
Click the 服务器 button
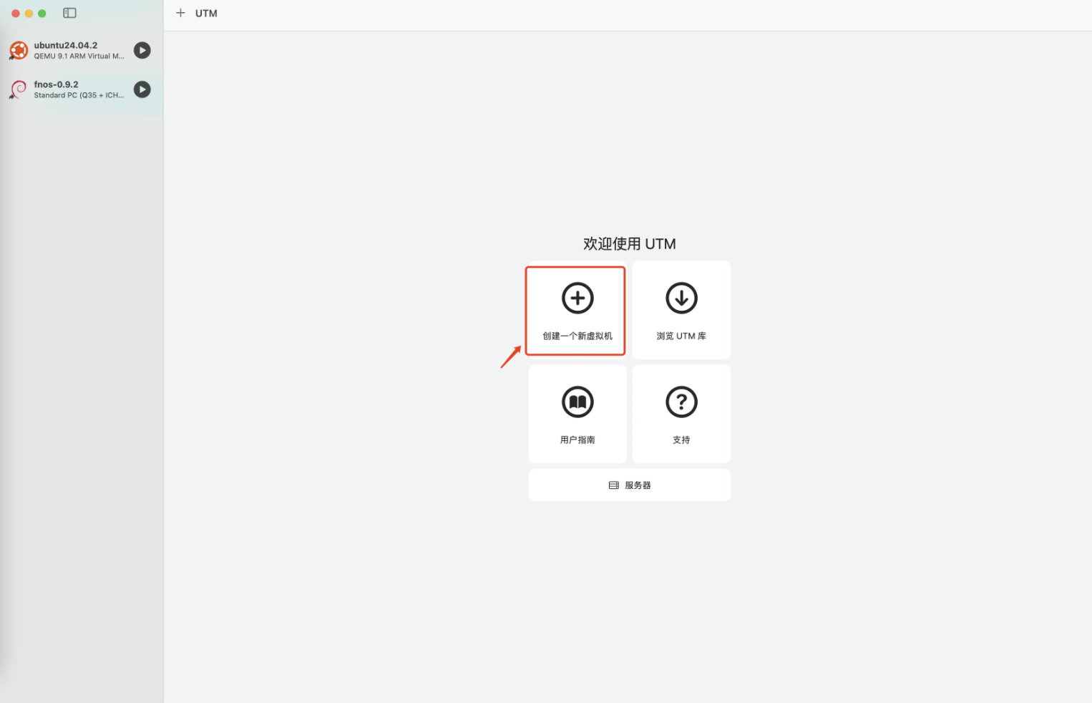[630, 485]
